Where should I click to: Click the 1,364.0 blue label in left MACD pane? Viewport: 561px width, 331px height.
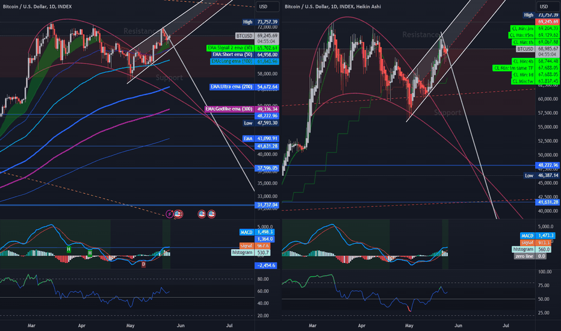tap(264, 239)
